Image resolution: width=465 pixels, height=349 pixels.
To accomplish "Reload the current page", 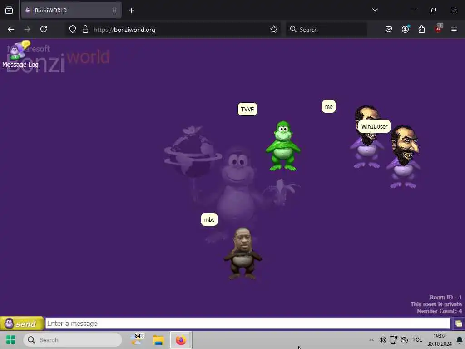I will click(x=44, y=29).
